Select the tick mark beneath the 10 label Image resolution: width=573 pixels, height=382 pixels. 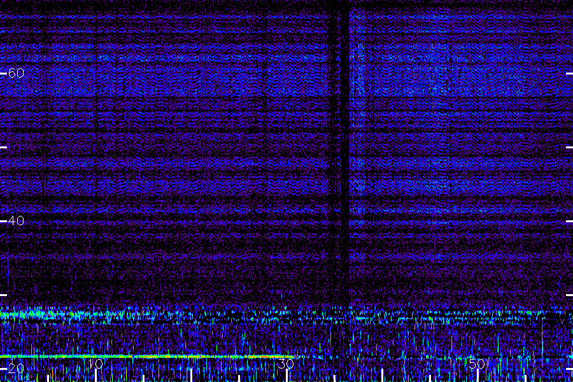click(95, 376)
